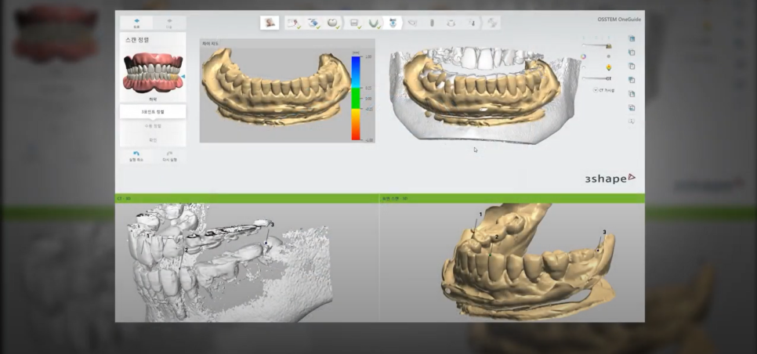This screenshot has height=354, width=757.
Task: Toggle the map pin marker visibility
Action: click(608, 67)
